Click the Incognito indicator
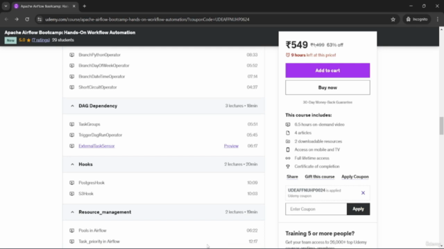 [x=417, y=19]
